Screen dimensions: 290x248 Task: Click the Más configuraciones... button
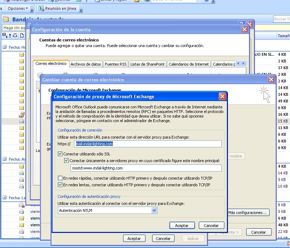(x=248, y=213)
